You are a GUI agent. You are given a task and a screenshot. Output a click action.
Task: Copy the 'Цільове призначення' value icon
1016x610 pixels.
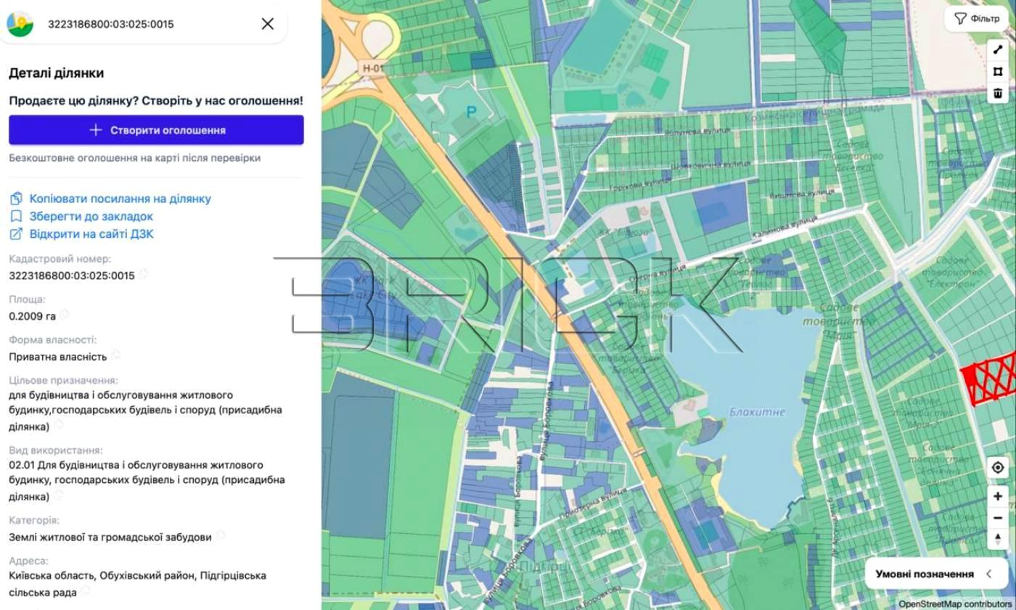(59, 426)
